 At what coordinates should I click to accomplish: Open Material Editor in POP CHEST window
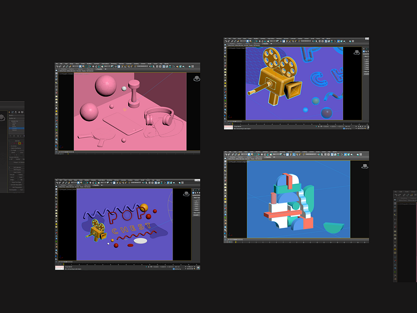[x=165, y=183]
